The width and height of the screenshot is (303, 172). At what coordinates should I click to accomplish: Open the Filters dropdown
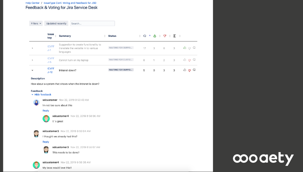36,24
